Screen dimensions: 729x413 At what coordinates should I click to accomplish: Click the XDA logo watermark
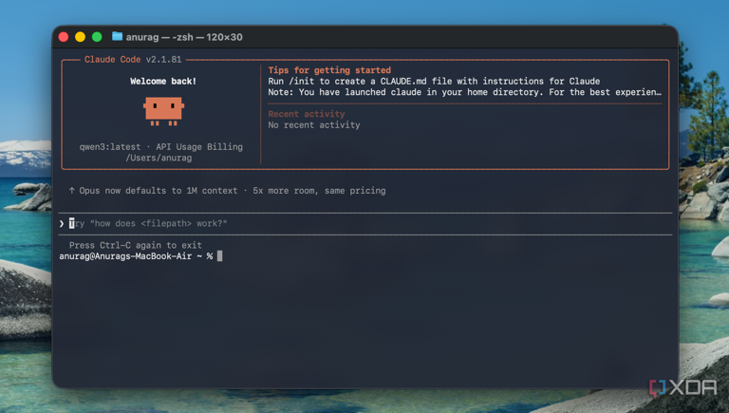[x=683, y=387]
